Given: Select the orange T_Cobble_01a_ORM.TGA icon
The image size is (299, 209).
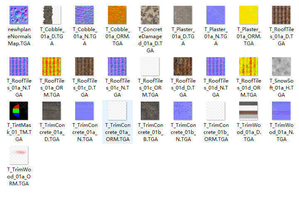Looking at the screenshot, I should pyautogui.click(x=117, y=15).
